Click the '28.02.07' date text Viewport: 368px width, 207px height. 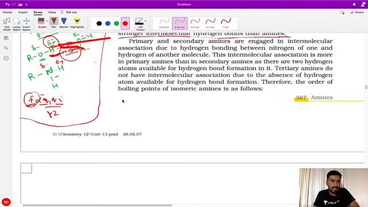click(x=132, y=134)
